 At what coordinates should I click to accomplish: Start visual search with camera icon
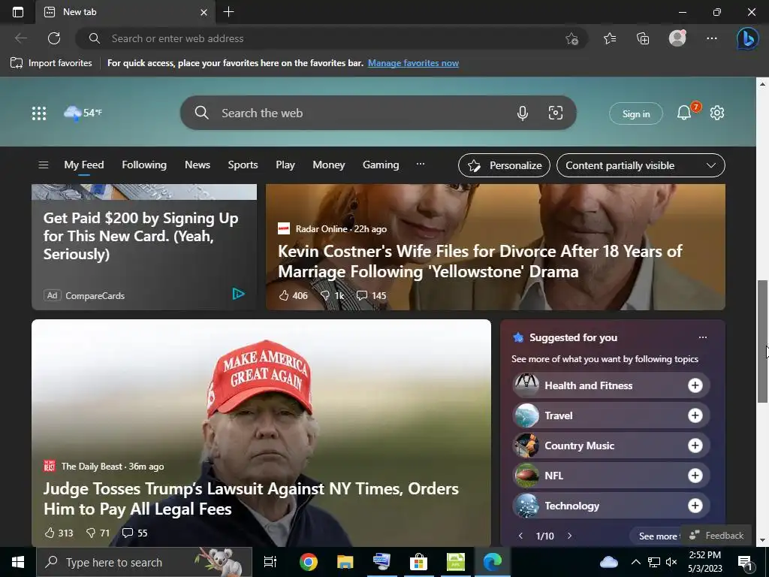click(x=555, y=113)
